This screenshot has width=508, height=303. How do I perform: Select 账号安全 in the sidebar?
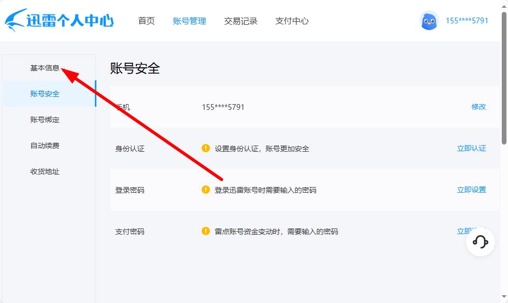[x=45, y=94]
